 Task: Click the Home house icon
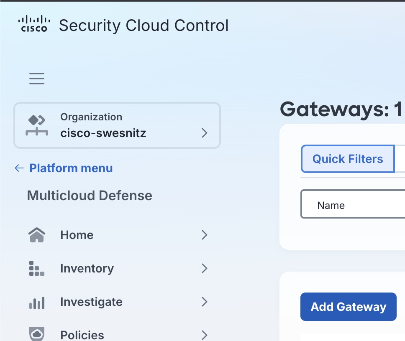point(37,235)
